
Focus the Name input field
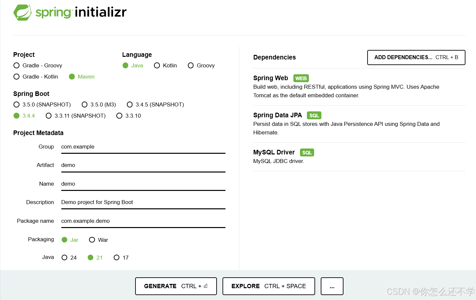pos(143,184)
